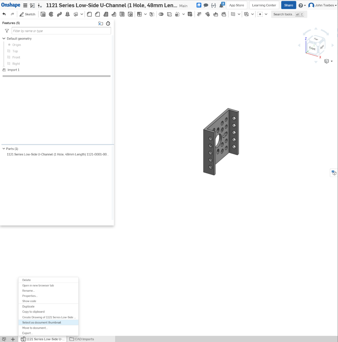The height and width of the screenshot is (342, 338).
Task: Choose Export... in the context menu
Action: tap(48, 333)
